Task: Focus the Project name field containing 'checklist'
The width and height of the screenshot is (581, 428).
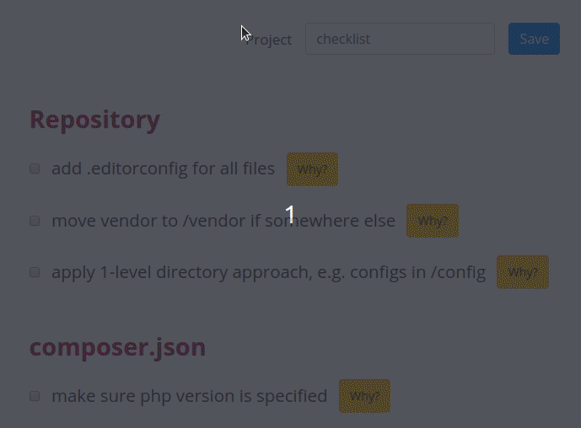Action: point(400,39)
